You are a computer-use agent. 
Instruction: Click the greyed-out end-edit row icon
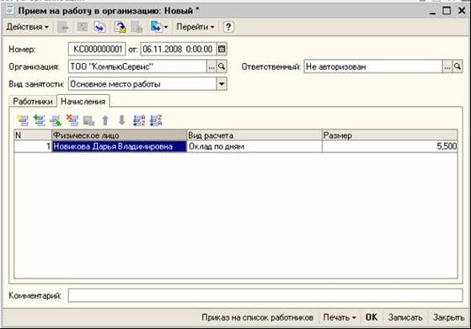pos(88,120)
